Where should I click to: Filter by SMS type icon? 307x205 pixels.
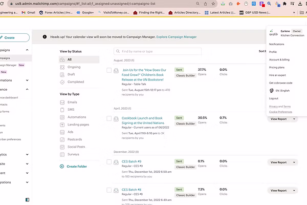click(x=62, y=110)
